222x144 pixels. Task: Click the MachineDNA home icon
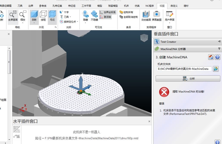click(x=211, y=57)
